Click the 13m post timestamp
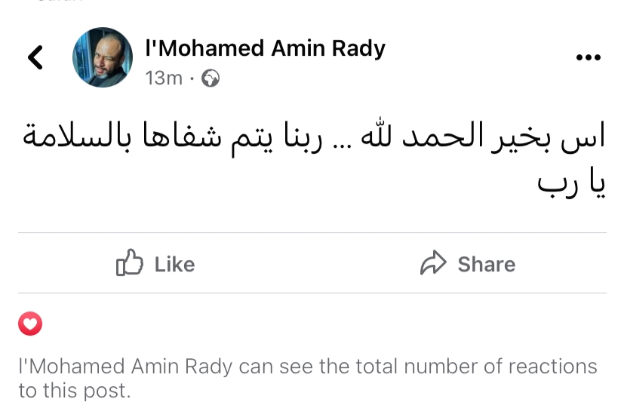Image resolution: width=624 pixels, height=408 pixels. 164,78
